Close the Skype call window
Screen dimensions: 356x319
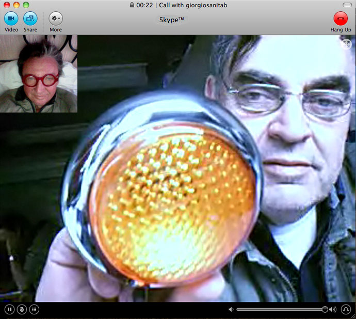tap(7, 5)
